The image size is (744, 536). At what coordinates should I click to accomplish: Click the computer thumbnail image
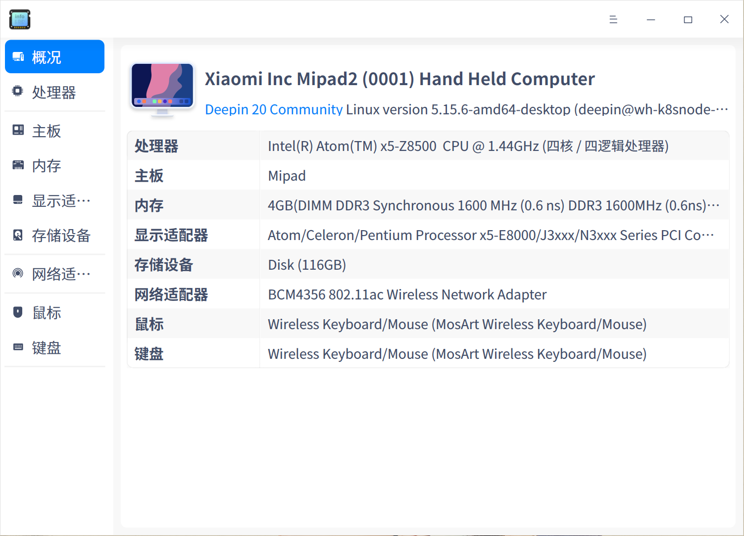point(162,90)
